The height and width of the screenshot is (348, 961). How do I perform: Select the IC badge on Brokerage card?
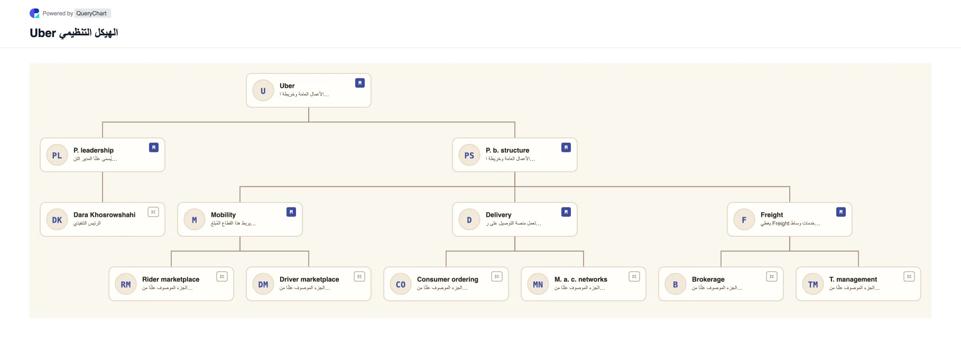click(772, 277)
